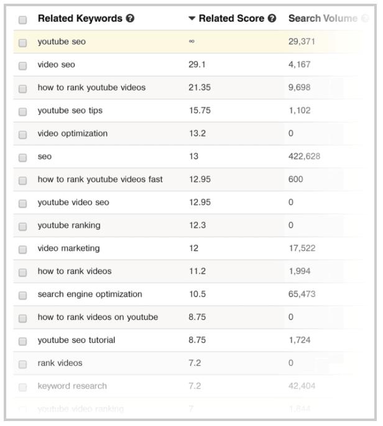Mark the seo keyword checkbox

(x=22, y=158)
